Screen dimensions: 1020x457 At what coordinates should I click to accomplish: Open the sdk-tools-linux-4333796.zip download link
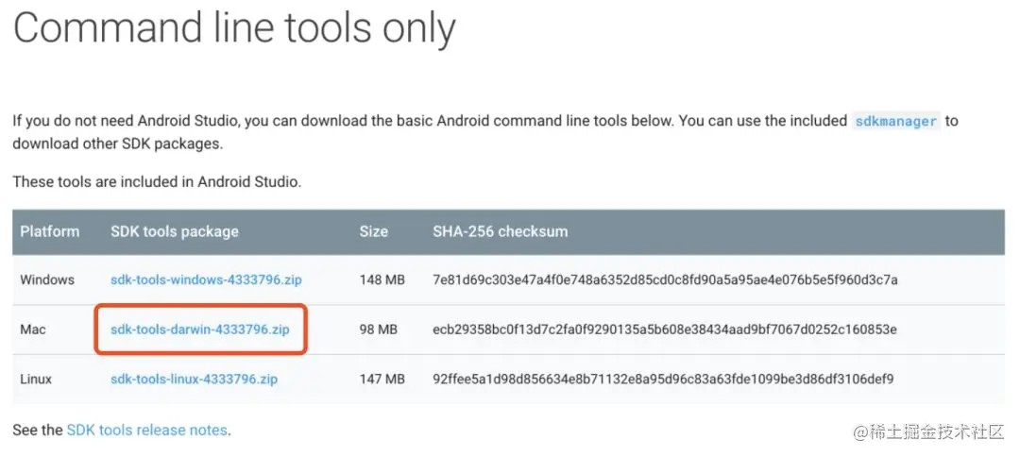tap(194, 379)
